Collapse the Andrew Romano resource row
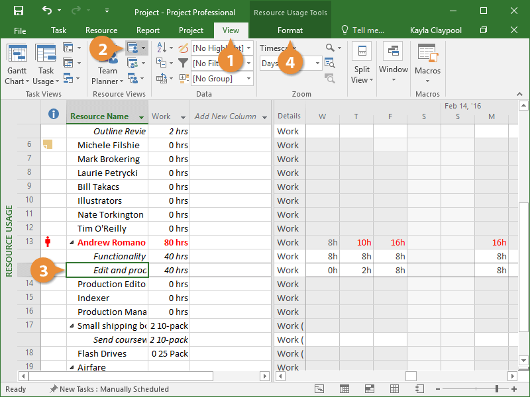The width and height of the screenshot is (530, 397). coord(72,243)
